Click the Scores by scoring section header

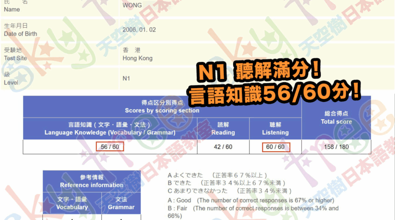[162, 107]
